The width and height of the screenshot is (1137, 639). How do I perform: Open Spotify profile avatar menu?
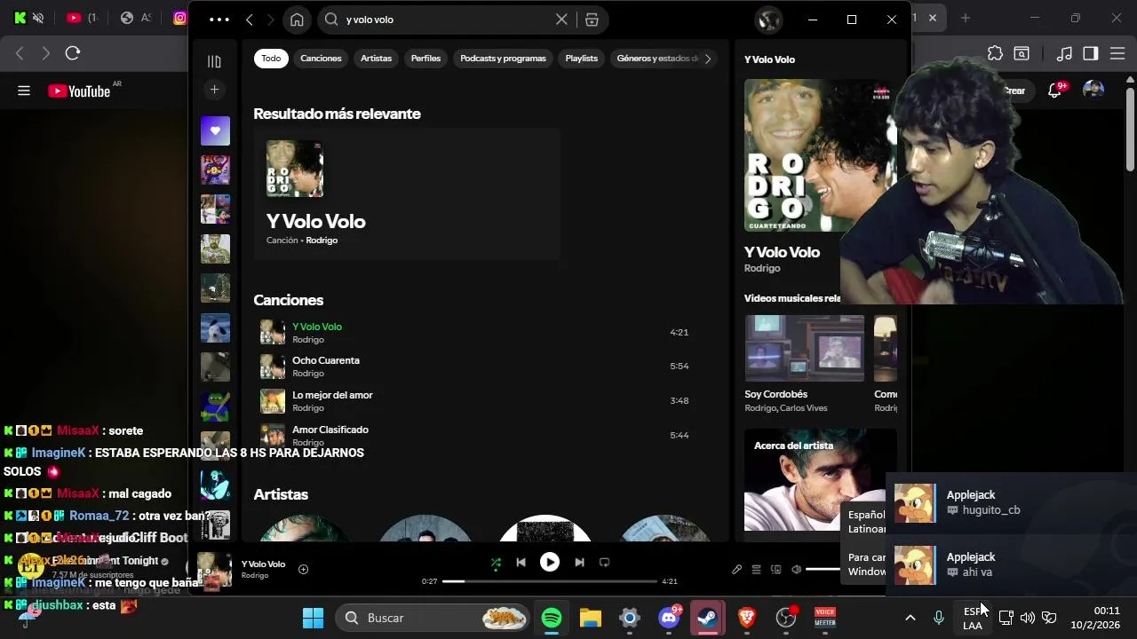click(768, 20)
